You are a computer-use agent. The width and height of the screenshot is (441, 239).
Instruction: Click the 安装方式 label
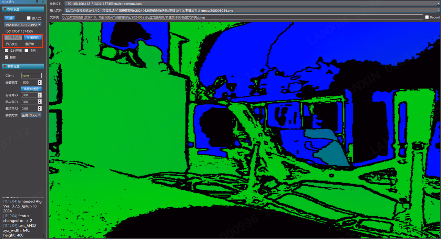tap(11, 115)
